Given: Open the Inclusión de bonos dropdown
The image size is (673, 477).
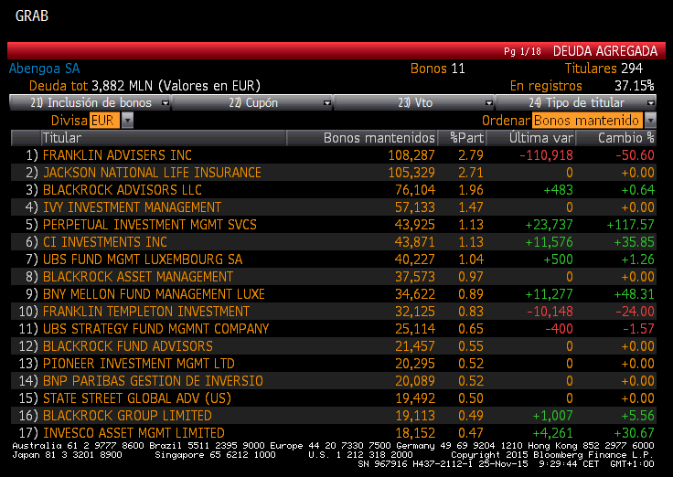Looking at the screenshot, I should point(91,103).
